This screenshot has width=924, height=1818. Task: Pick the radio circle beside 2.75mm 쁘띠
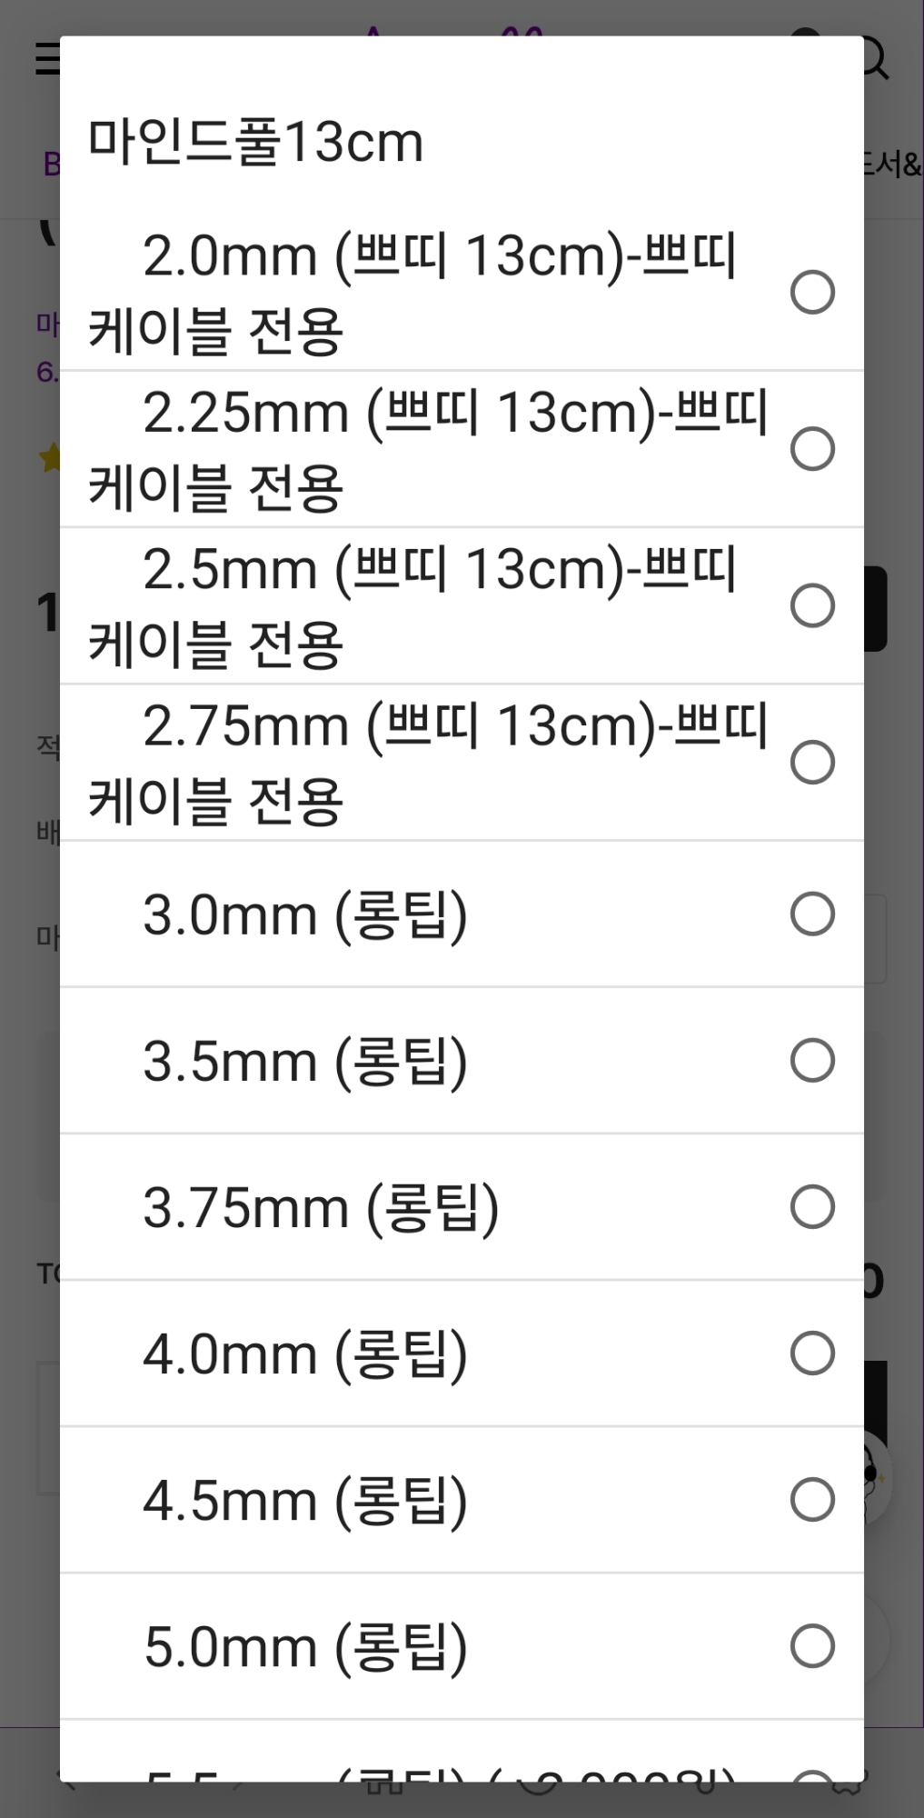(812, 762)
